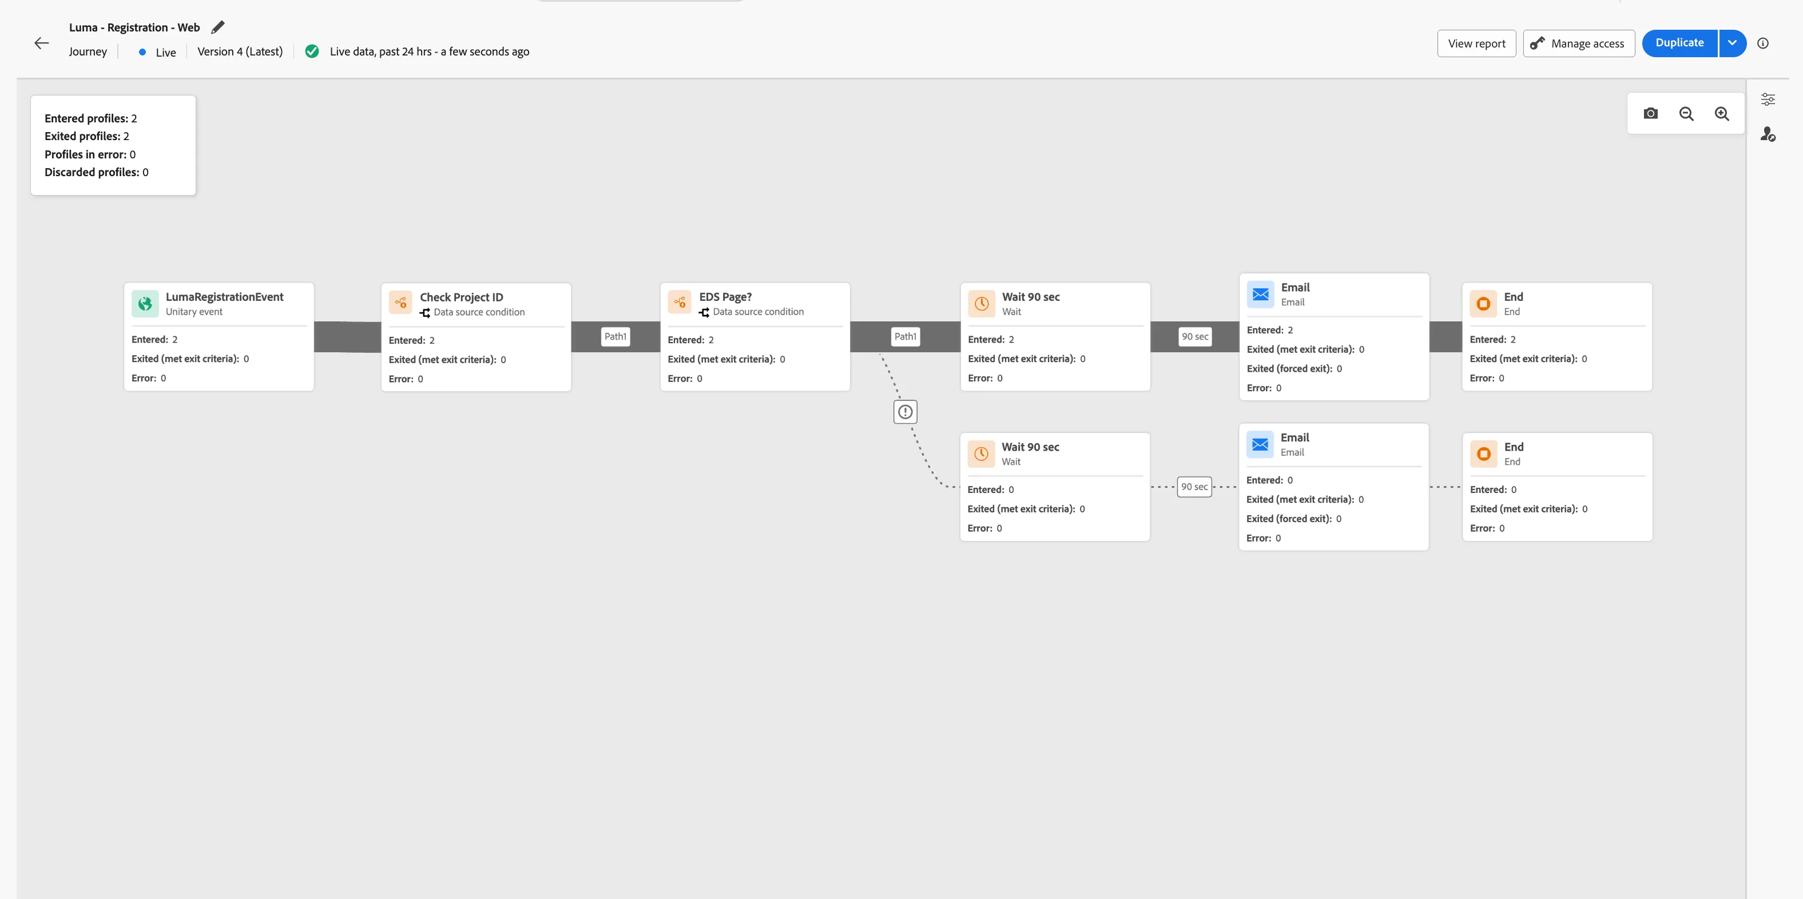Click 'Profiles in error: 0' text
1803x899 pixels.
tap(90, 154)
